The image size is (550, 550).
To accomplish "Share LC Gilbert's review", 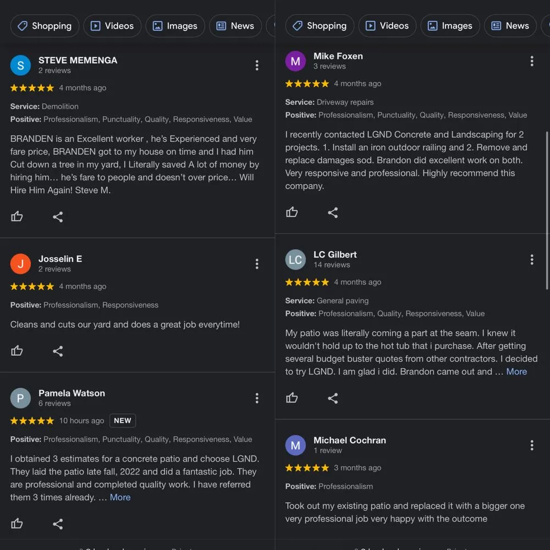I will click(x=333, y=398).
